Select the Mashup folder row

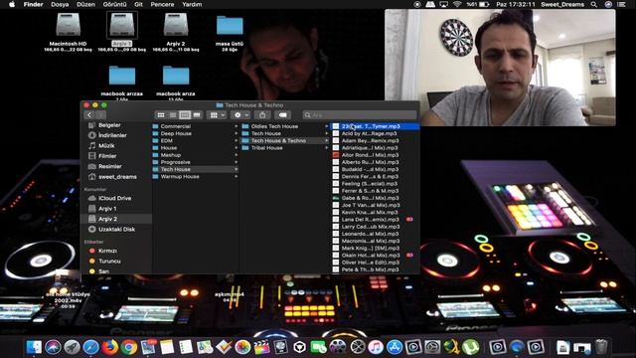pyautogui.click(x=196, y=155)
